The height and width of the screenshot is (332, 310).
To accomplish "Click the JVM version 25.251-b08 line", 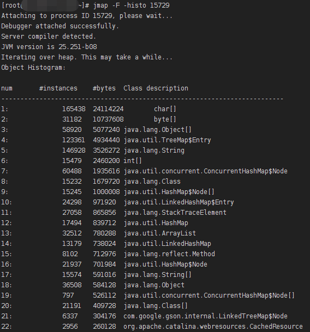I will [49, 47].
